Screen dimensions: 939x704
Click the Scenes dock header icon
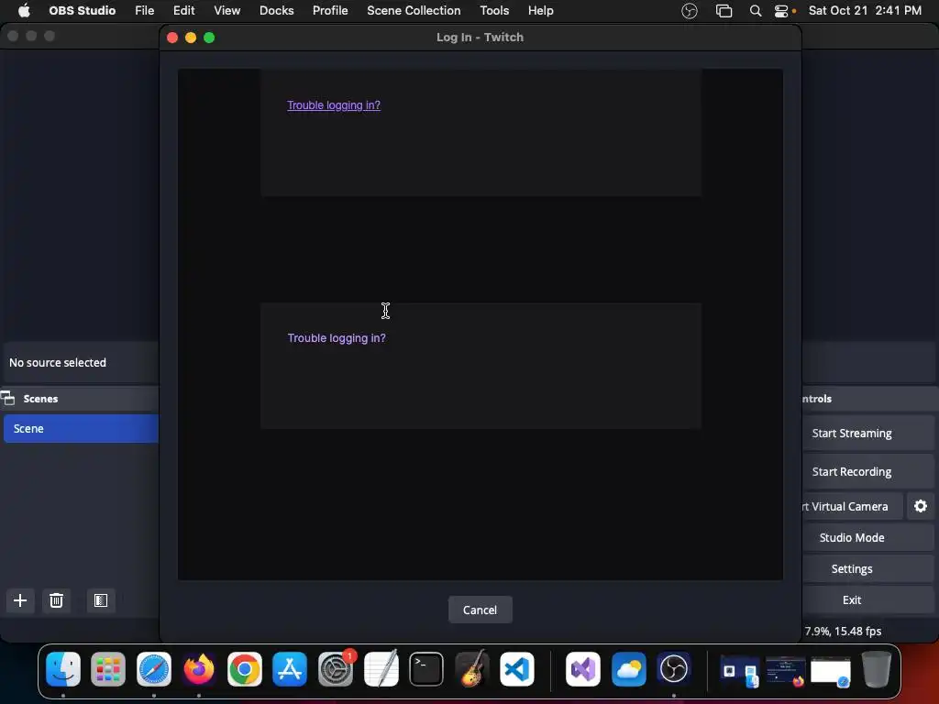pos(7,398)
